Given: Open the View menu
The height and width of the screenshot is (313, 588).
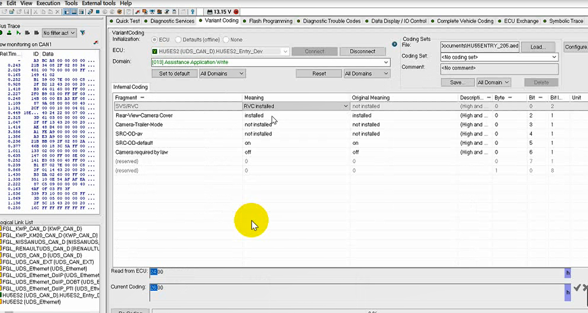Looking at the screenshot, I should coord(26,3).
